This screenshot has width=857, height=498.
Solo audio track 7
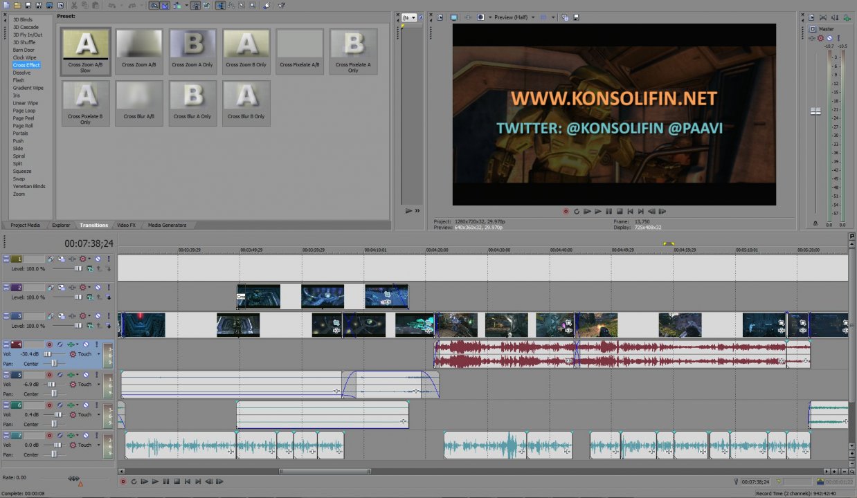[97, 436]
